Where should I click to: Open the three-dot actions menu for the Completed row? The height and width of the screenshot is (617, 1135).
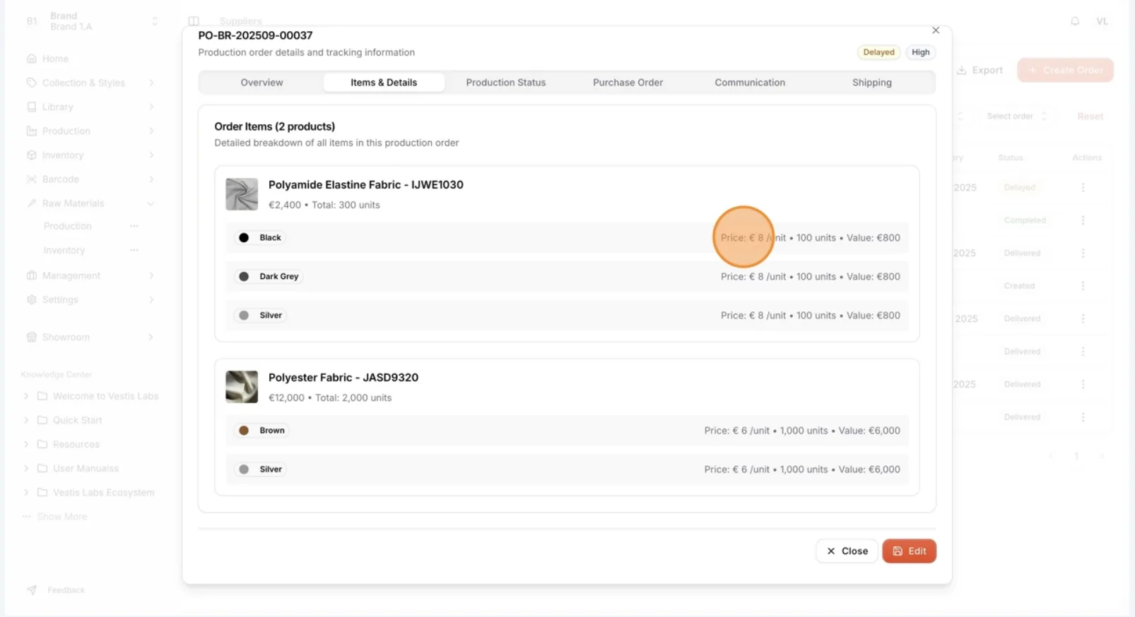coord(1083,220)
